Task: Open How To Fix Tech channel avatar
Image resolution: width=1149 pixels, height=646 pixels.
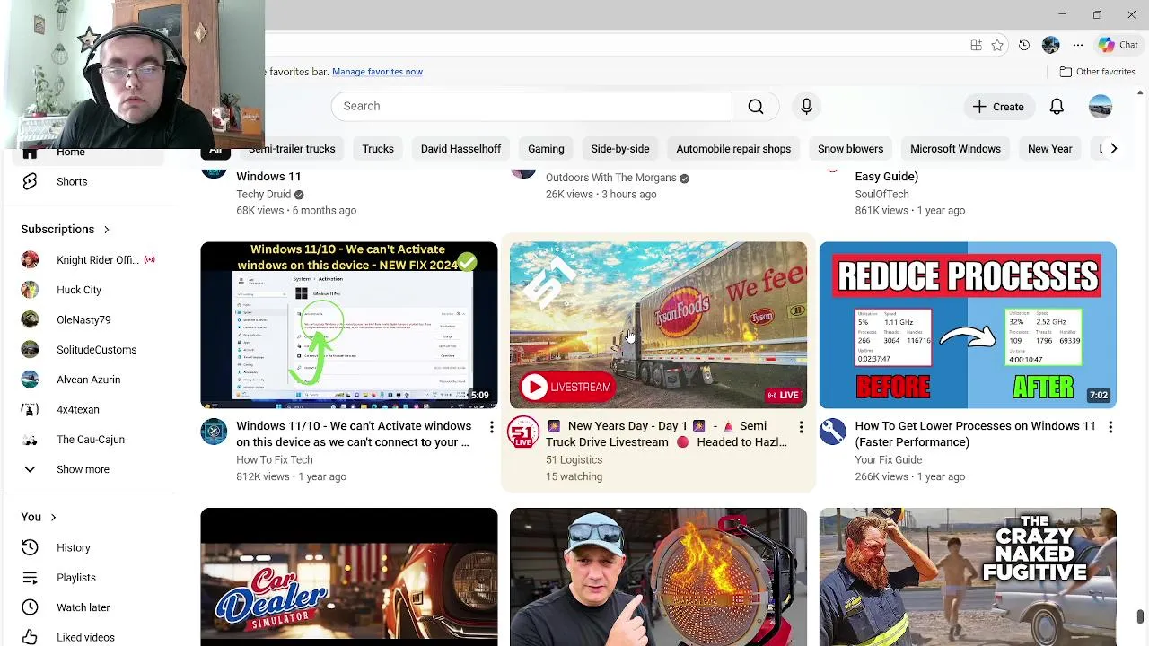Action: tap(214, 432)
